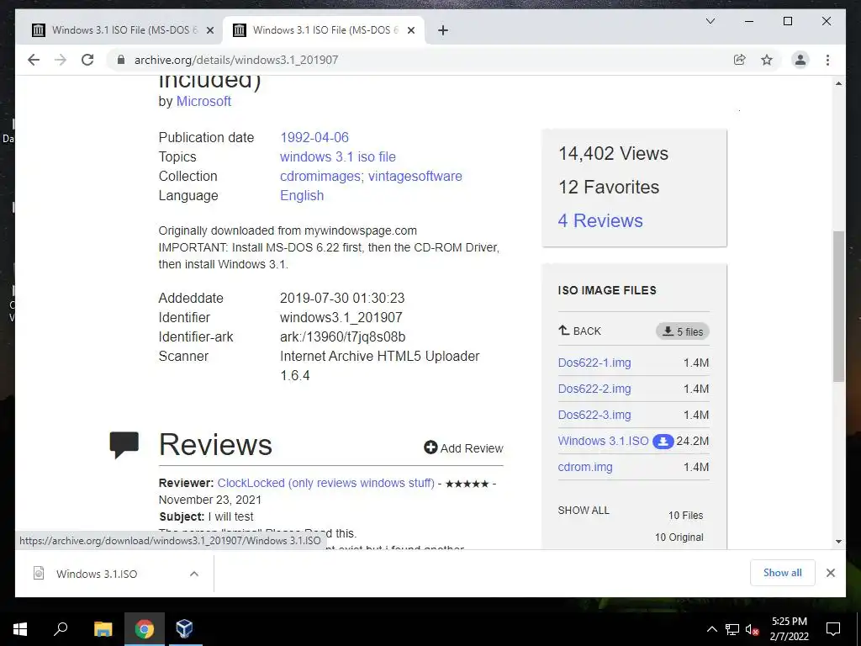
Task: Click the page scrollbar thumb
Action: tap(838, 306)
